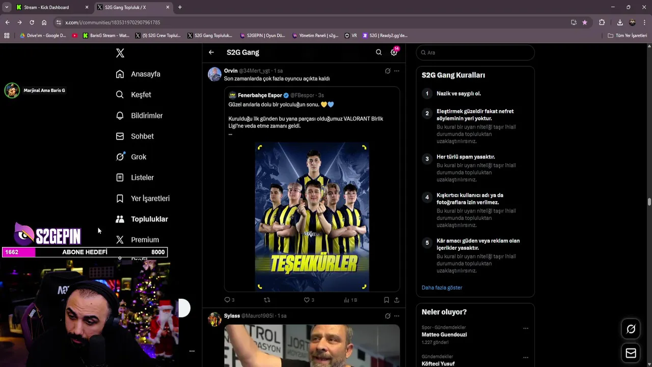The height and width of the screenshot is (367, 652).
Task: Open Köfteci Yusuf trend
Action: click(x=438, y=363)
